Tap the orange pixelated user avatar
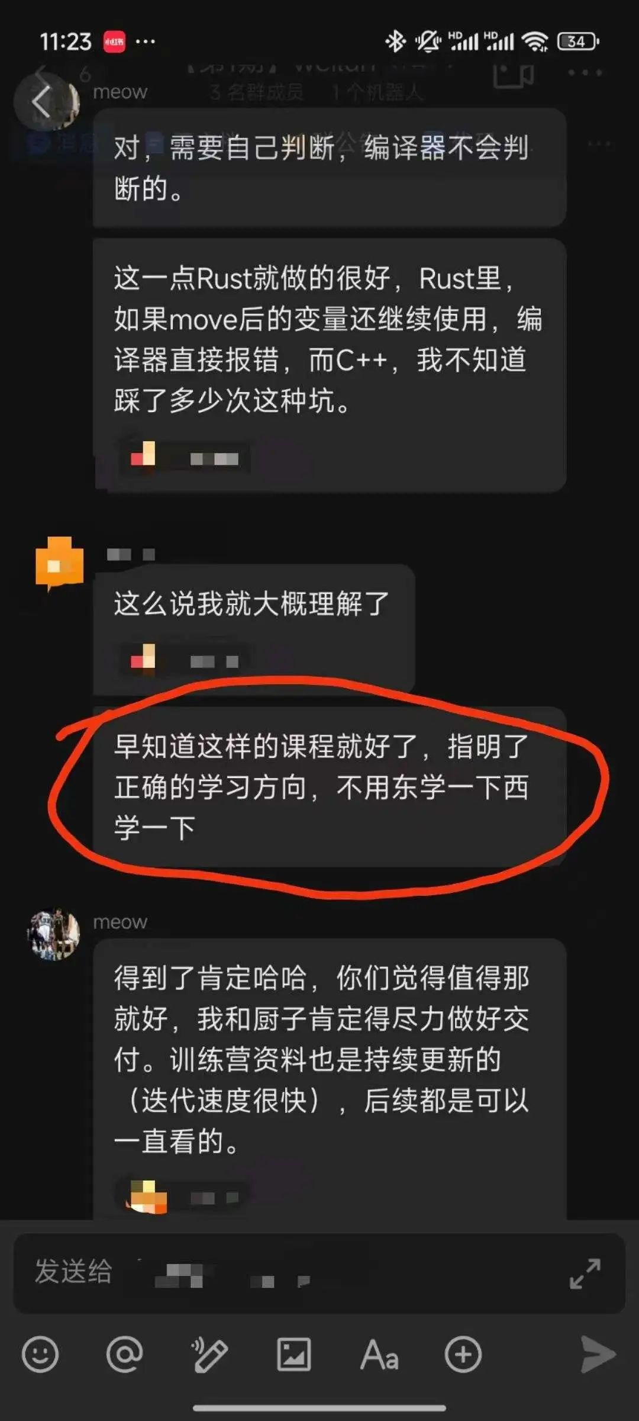The width and height of the screenshot is (639, 1421). point(59,564)
